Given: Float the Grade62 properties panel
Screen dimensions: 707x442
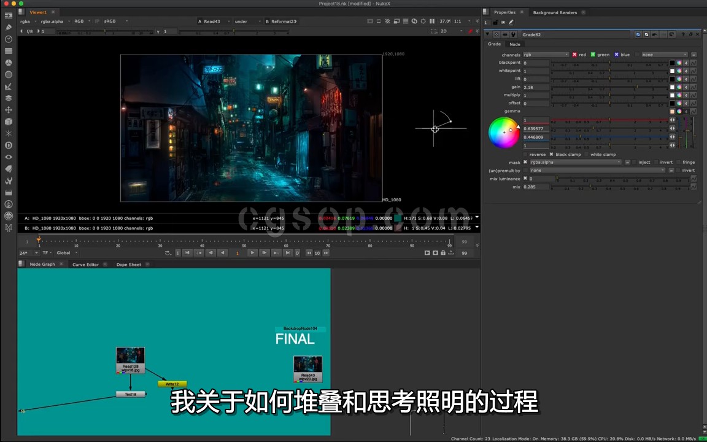Looking at the screenshot, I should coord(690,34).
